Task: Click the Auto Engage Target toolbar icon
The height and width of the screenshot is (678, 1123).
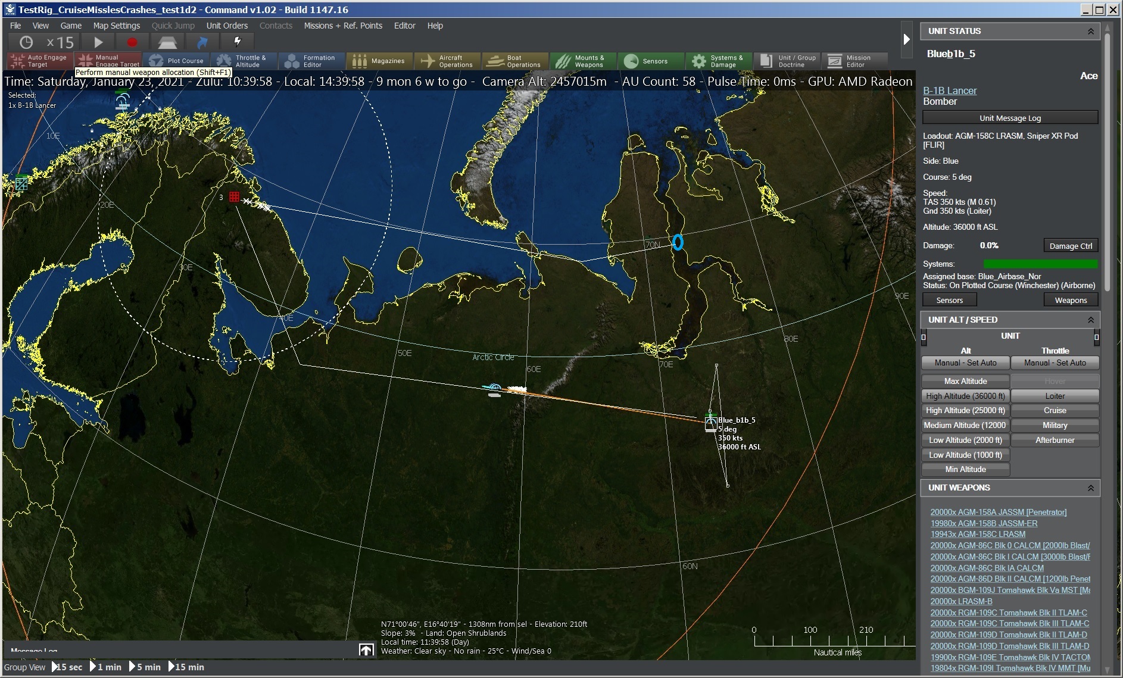Action: tap(40, 61)
